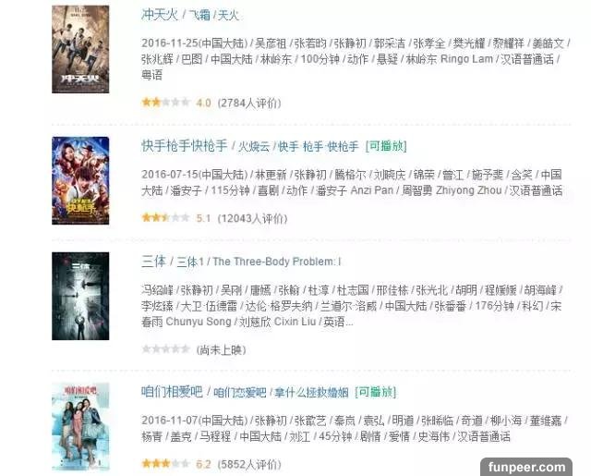Open the 三体 title link

153,261
